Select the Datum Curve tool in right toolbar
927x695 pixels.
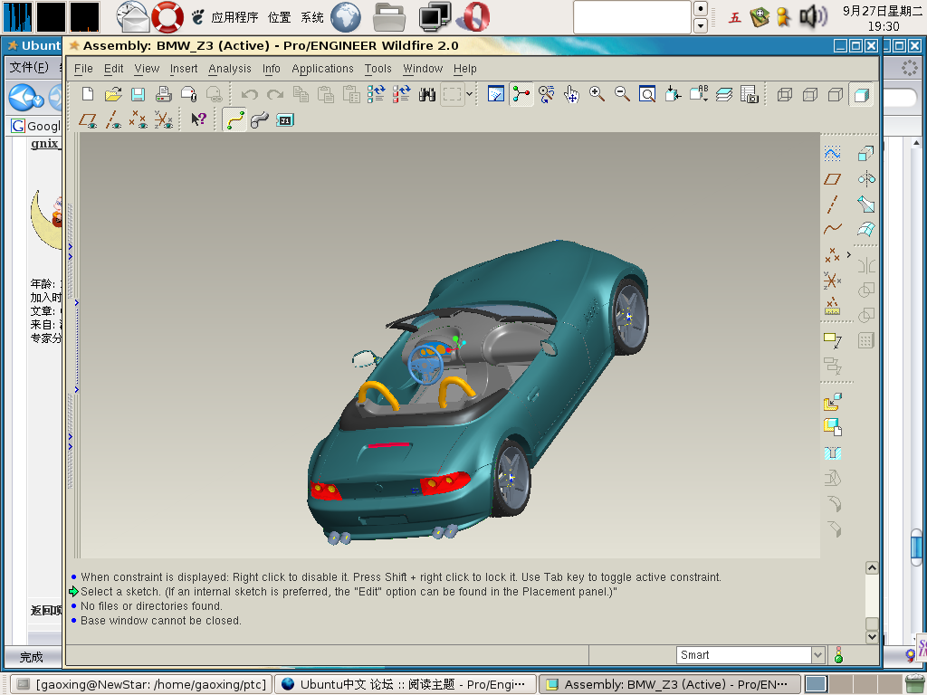pyautogui.click(x=833, y=229)
